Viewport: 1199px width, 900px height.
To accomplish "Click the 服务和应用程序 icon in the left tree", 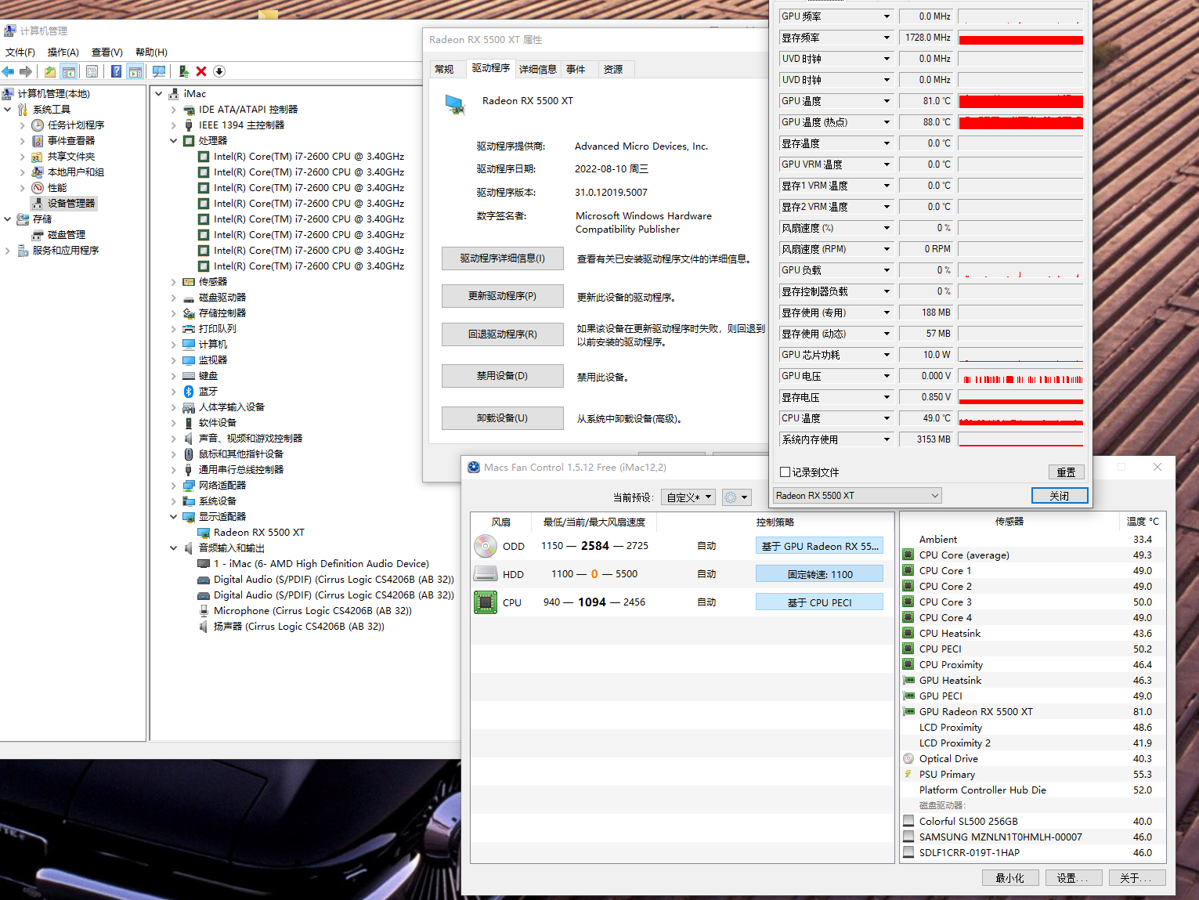I will point(23,251).
